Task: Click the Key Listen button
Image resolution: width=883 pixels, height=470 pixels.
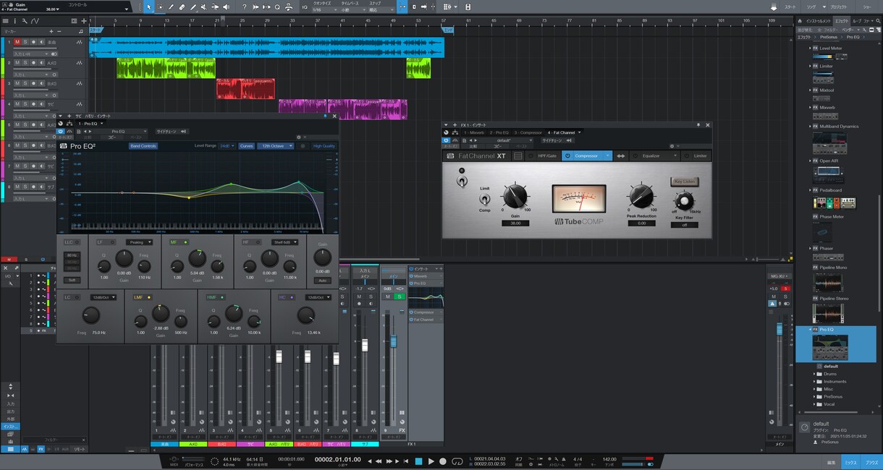Action: click(684, 181)
